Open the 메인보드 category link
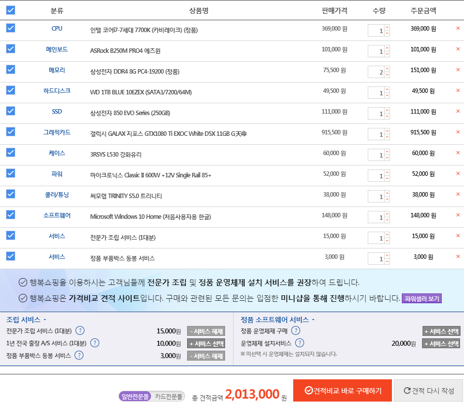 (x=57, y=49)
